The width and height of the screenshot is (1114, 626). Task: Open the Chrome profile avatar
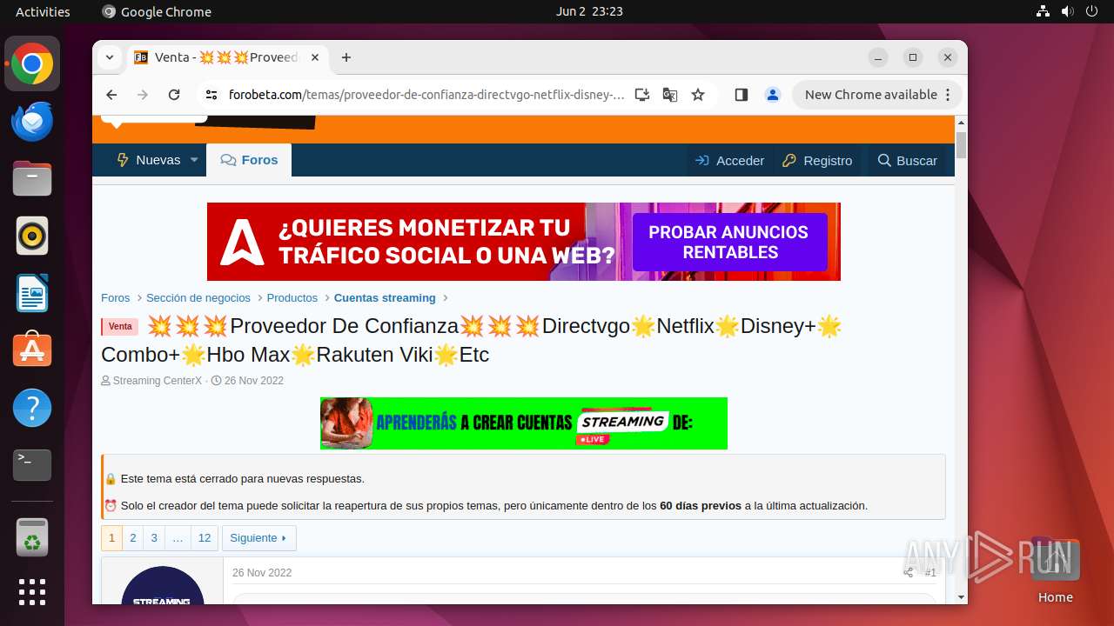(x=773, y=95)
